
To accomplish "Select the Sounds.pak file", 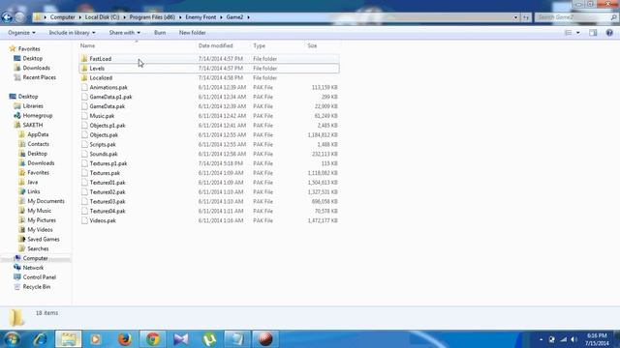I will click(209, 154).
